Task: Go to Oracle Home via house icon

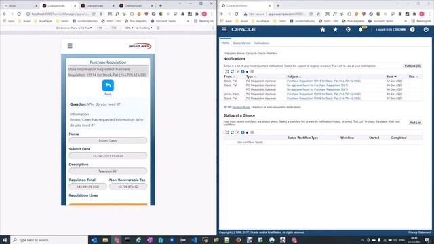Action: click(323, 29)
